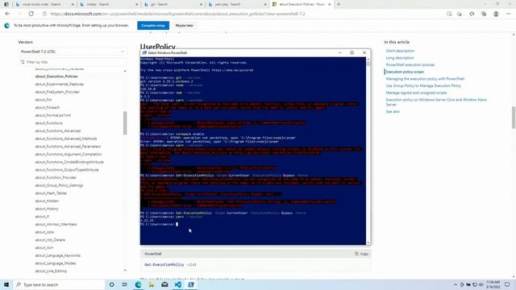Open the PowerShell 7.2 (LTS) version dropdown
The image size is (516, 290).
tap(73, 52)
